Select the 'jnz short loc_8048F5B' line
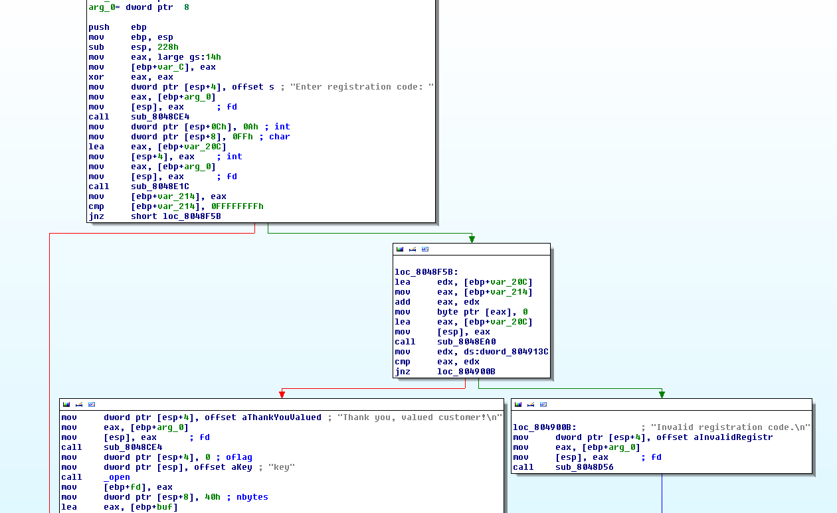The height and width of the screenshot is (513, 837). click(x=155, y=216)
